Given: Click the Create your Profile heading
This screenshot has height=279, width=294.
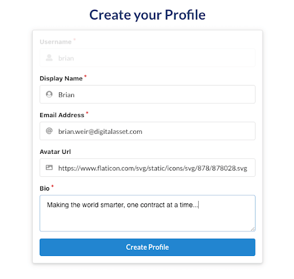Looking at the screenshot, I should [148, 15].
